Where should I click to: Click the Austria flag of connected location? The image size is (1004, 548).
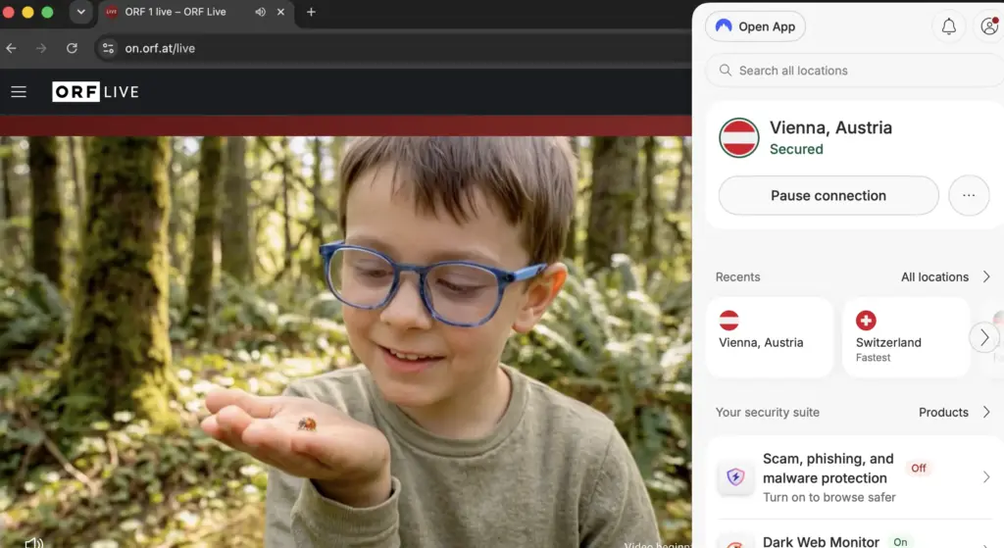(x=739, y=137)
